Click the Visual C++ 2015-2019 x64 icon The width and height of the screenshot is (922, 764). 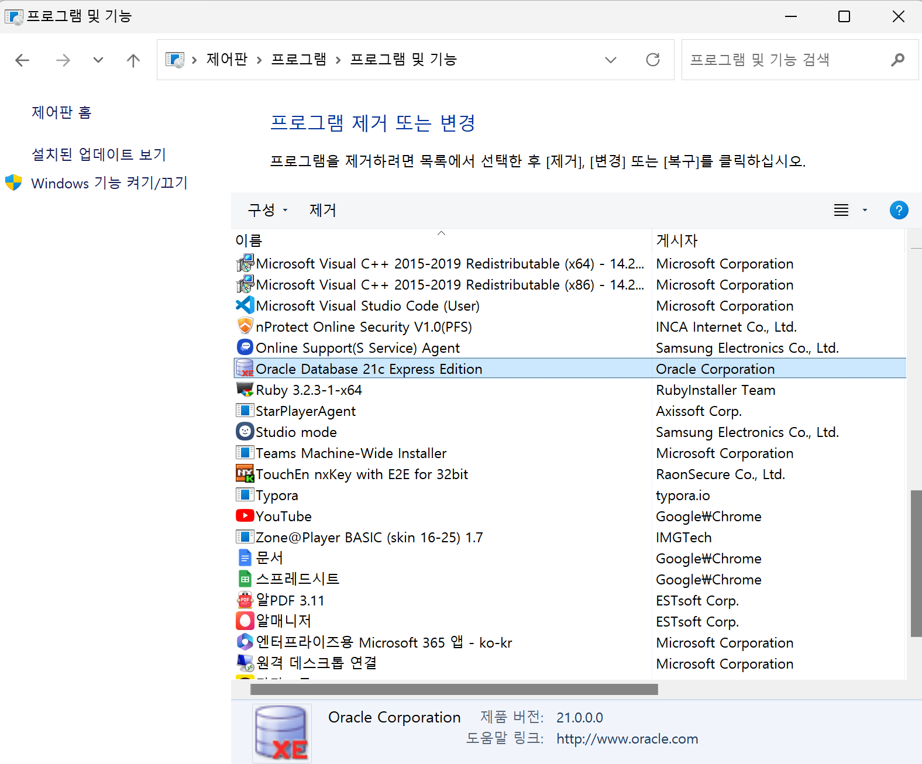click(245, 263)
